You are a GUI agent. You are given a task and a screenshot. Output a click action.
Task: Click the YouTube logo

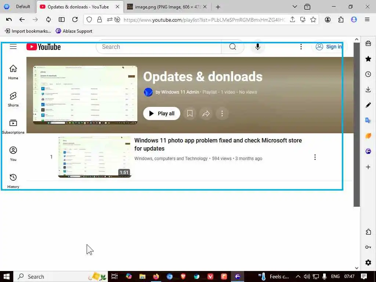43,47
